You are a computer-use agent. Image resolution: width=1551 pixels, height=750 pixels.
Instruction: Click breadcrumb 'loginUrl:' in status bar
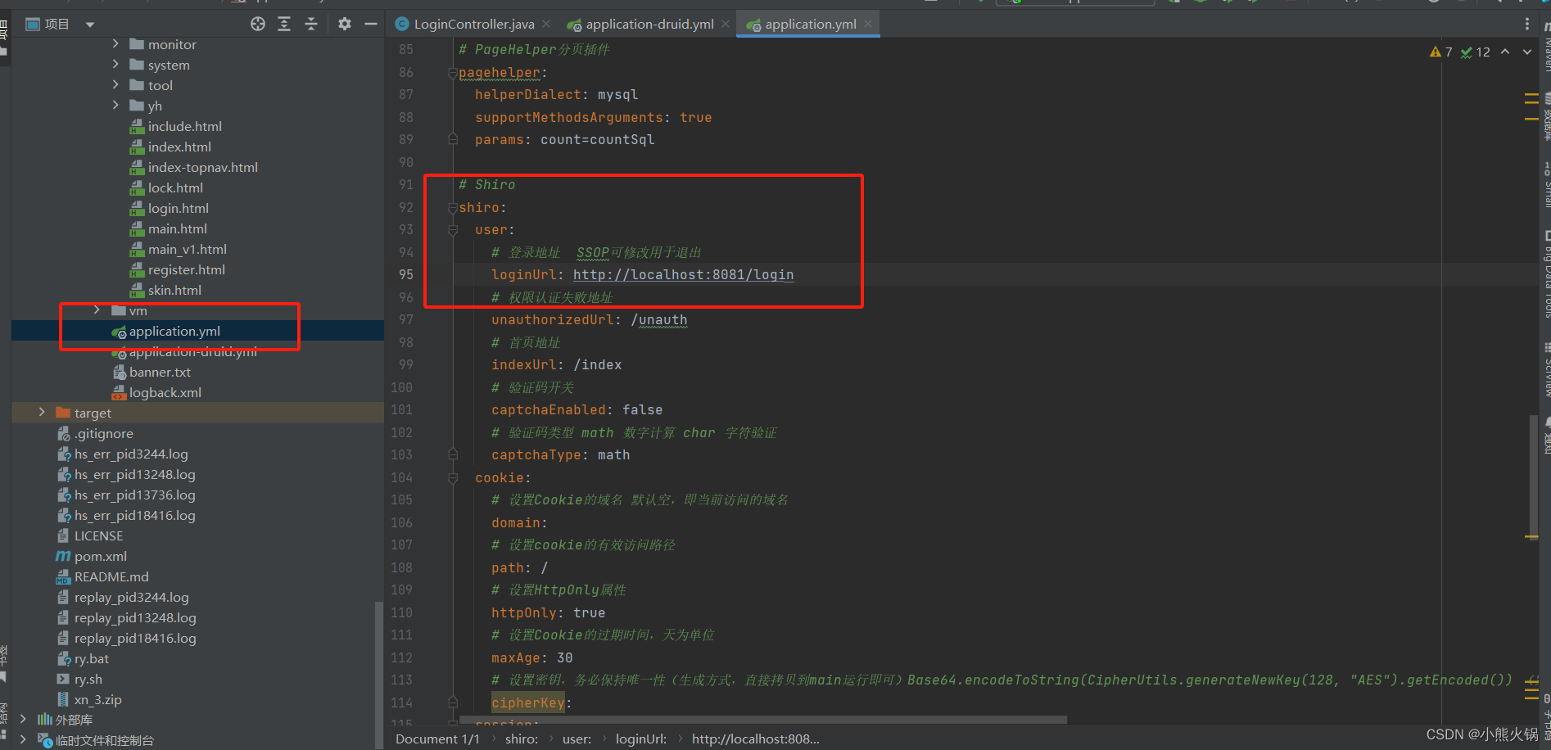click(x=641, y=739)
